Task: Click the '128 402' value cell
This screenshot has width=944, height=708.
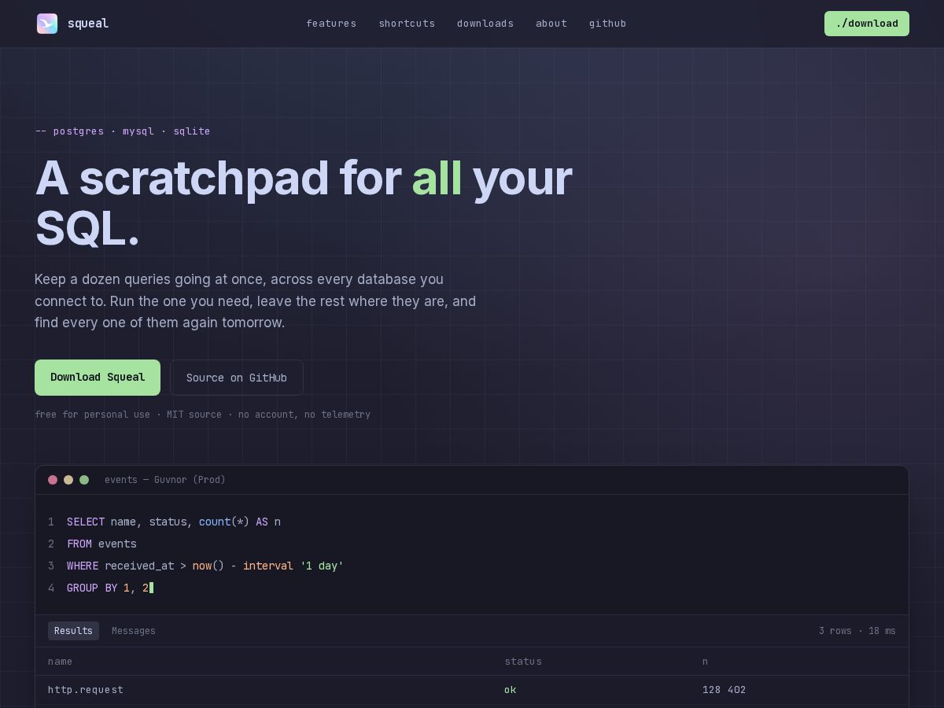Action: tap(724, 690)
